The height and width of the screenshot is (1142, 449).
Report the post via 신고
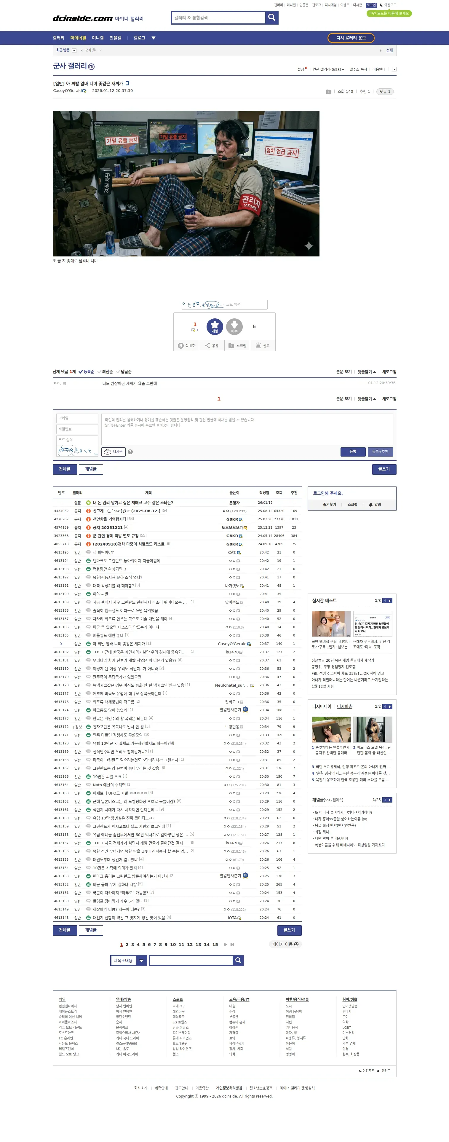point(262,345)
